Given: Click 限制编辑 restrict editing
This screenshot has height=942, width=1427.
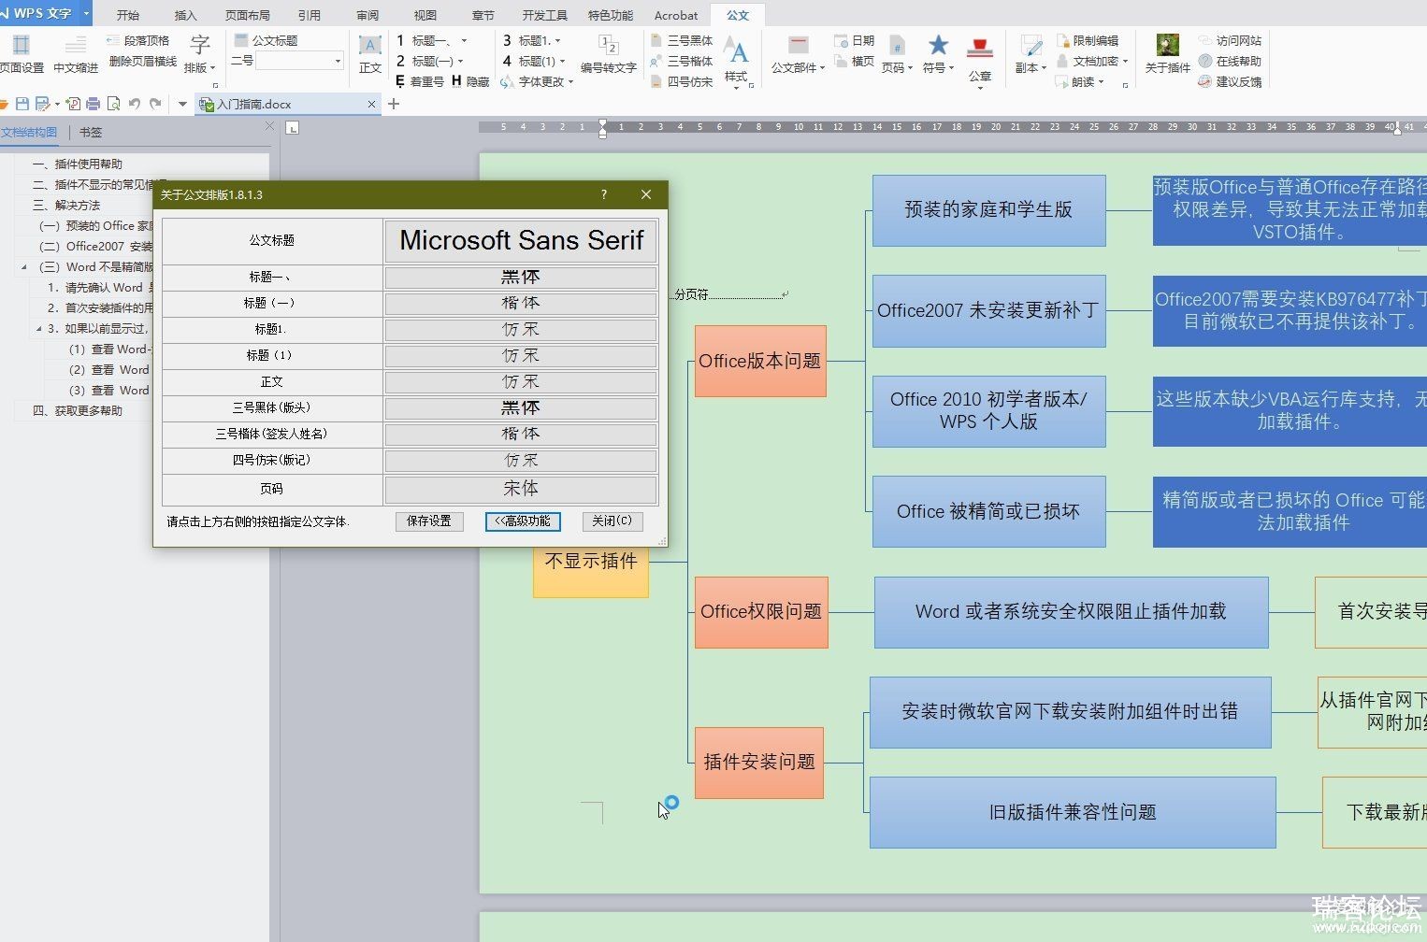Looking at the screenshot, I should point(1088,41).
